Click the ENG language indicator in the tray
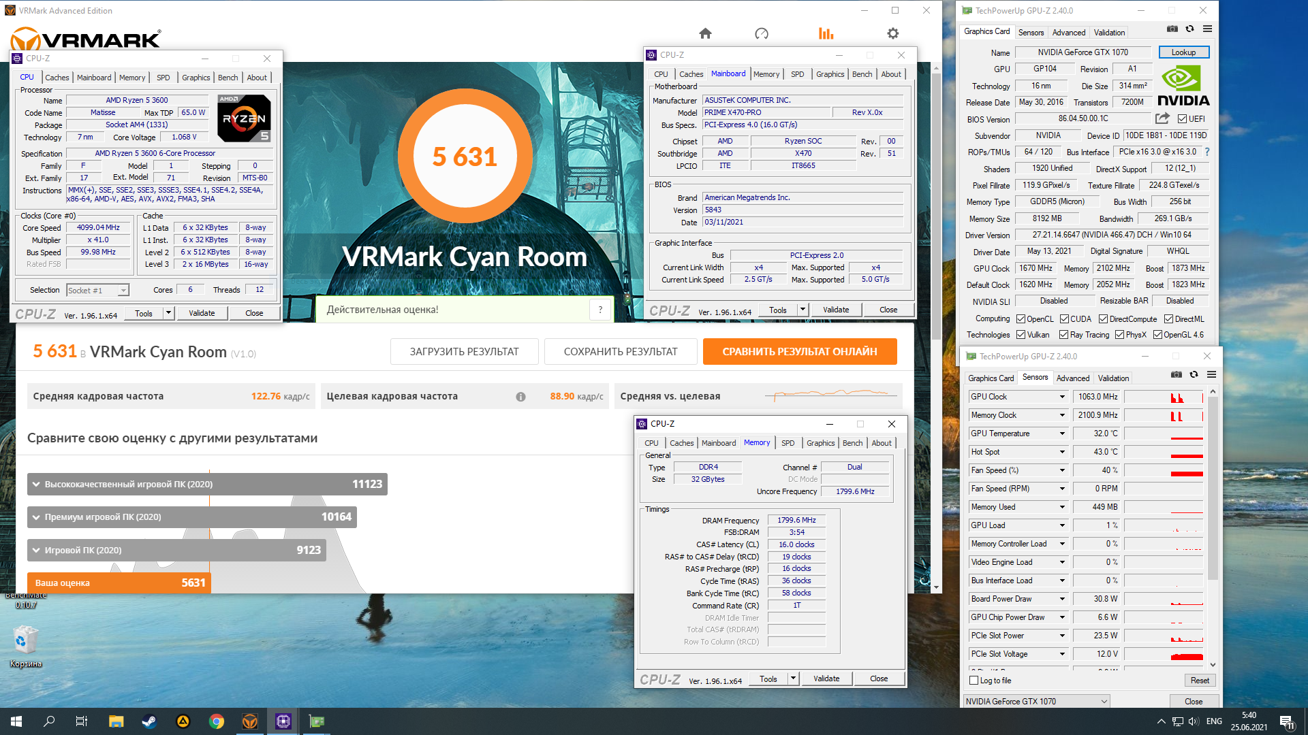Viewport: 1308px width, 735px height. pyautogui.click(x=1214, y=721)
